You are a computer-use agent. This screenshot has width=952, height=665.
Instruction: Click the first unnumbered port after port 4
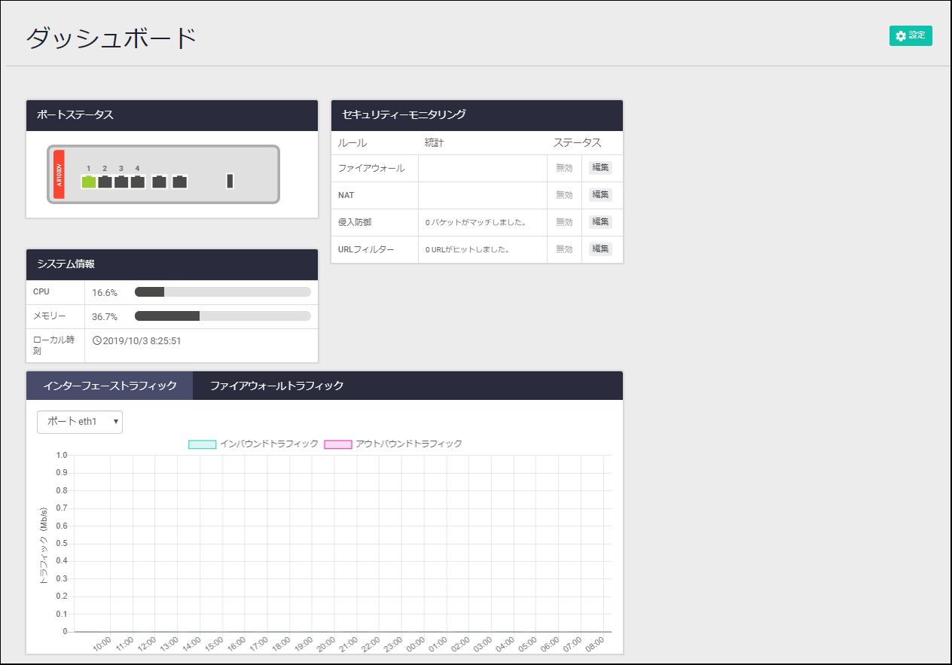[x=159, y=182]
